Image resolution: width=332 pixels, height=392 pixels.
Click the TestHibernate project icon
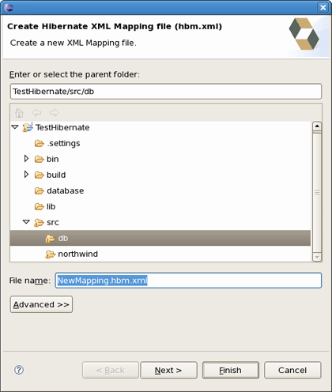pyautogui.click(x=28, y=127)
